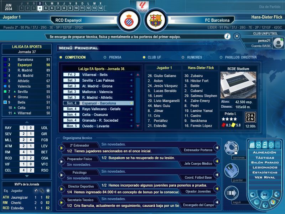Expand the 2º Entrenador news arrow
Viewport: 285px width, 214px height.
click(x=61, y=148)
